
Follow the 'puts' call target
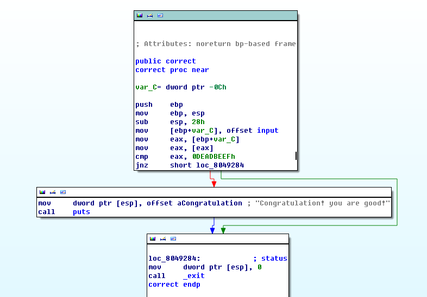pyautogui.click(x=81, y=212)
